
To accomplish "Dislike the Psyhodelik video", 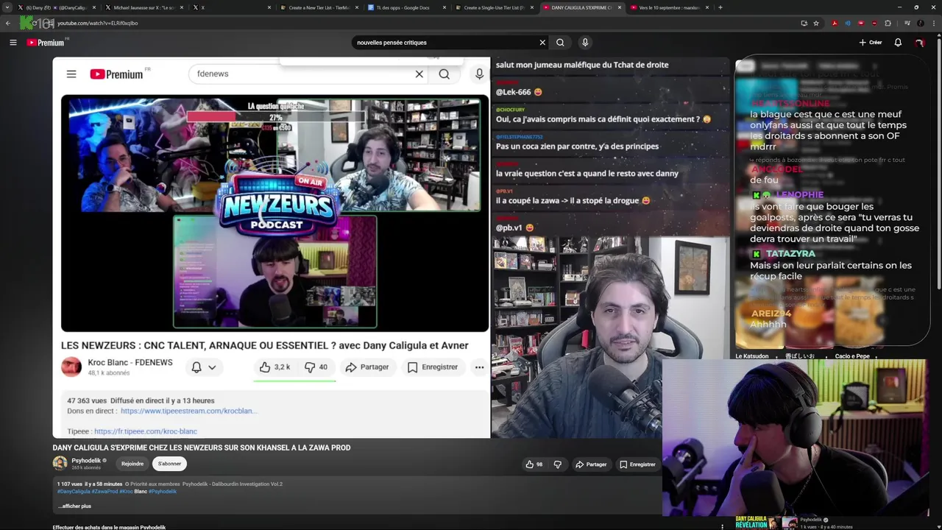I will (557, 464).
